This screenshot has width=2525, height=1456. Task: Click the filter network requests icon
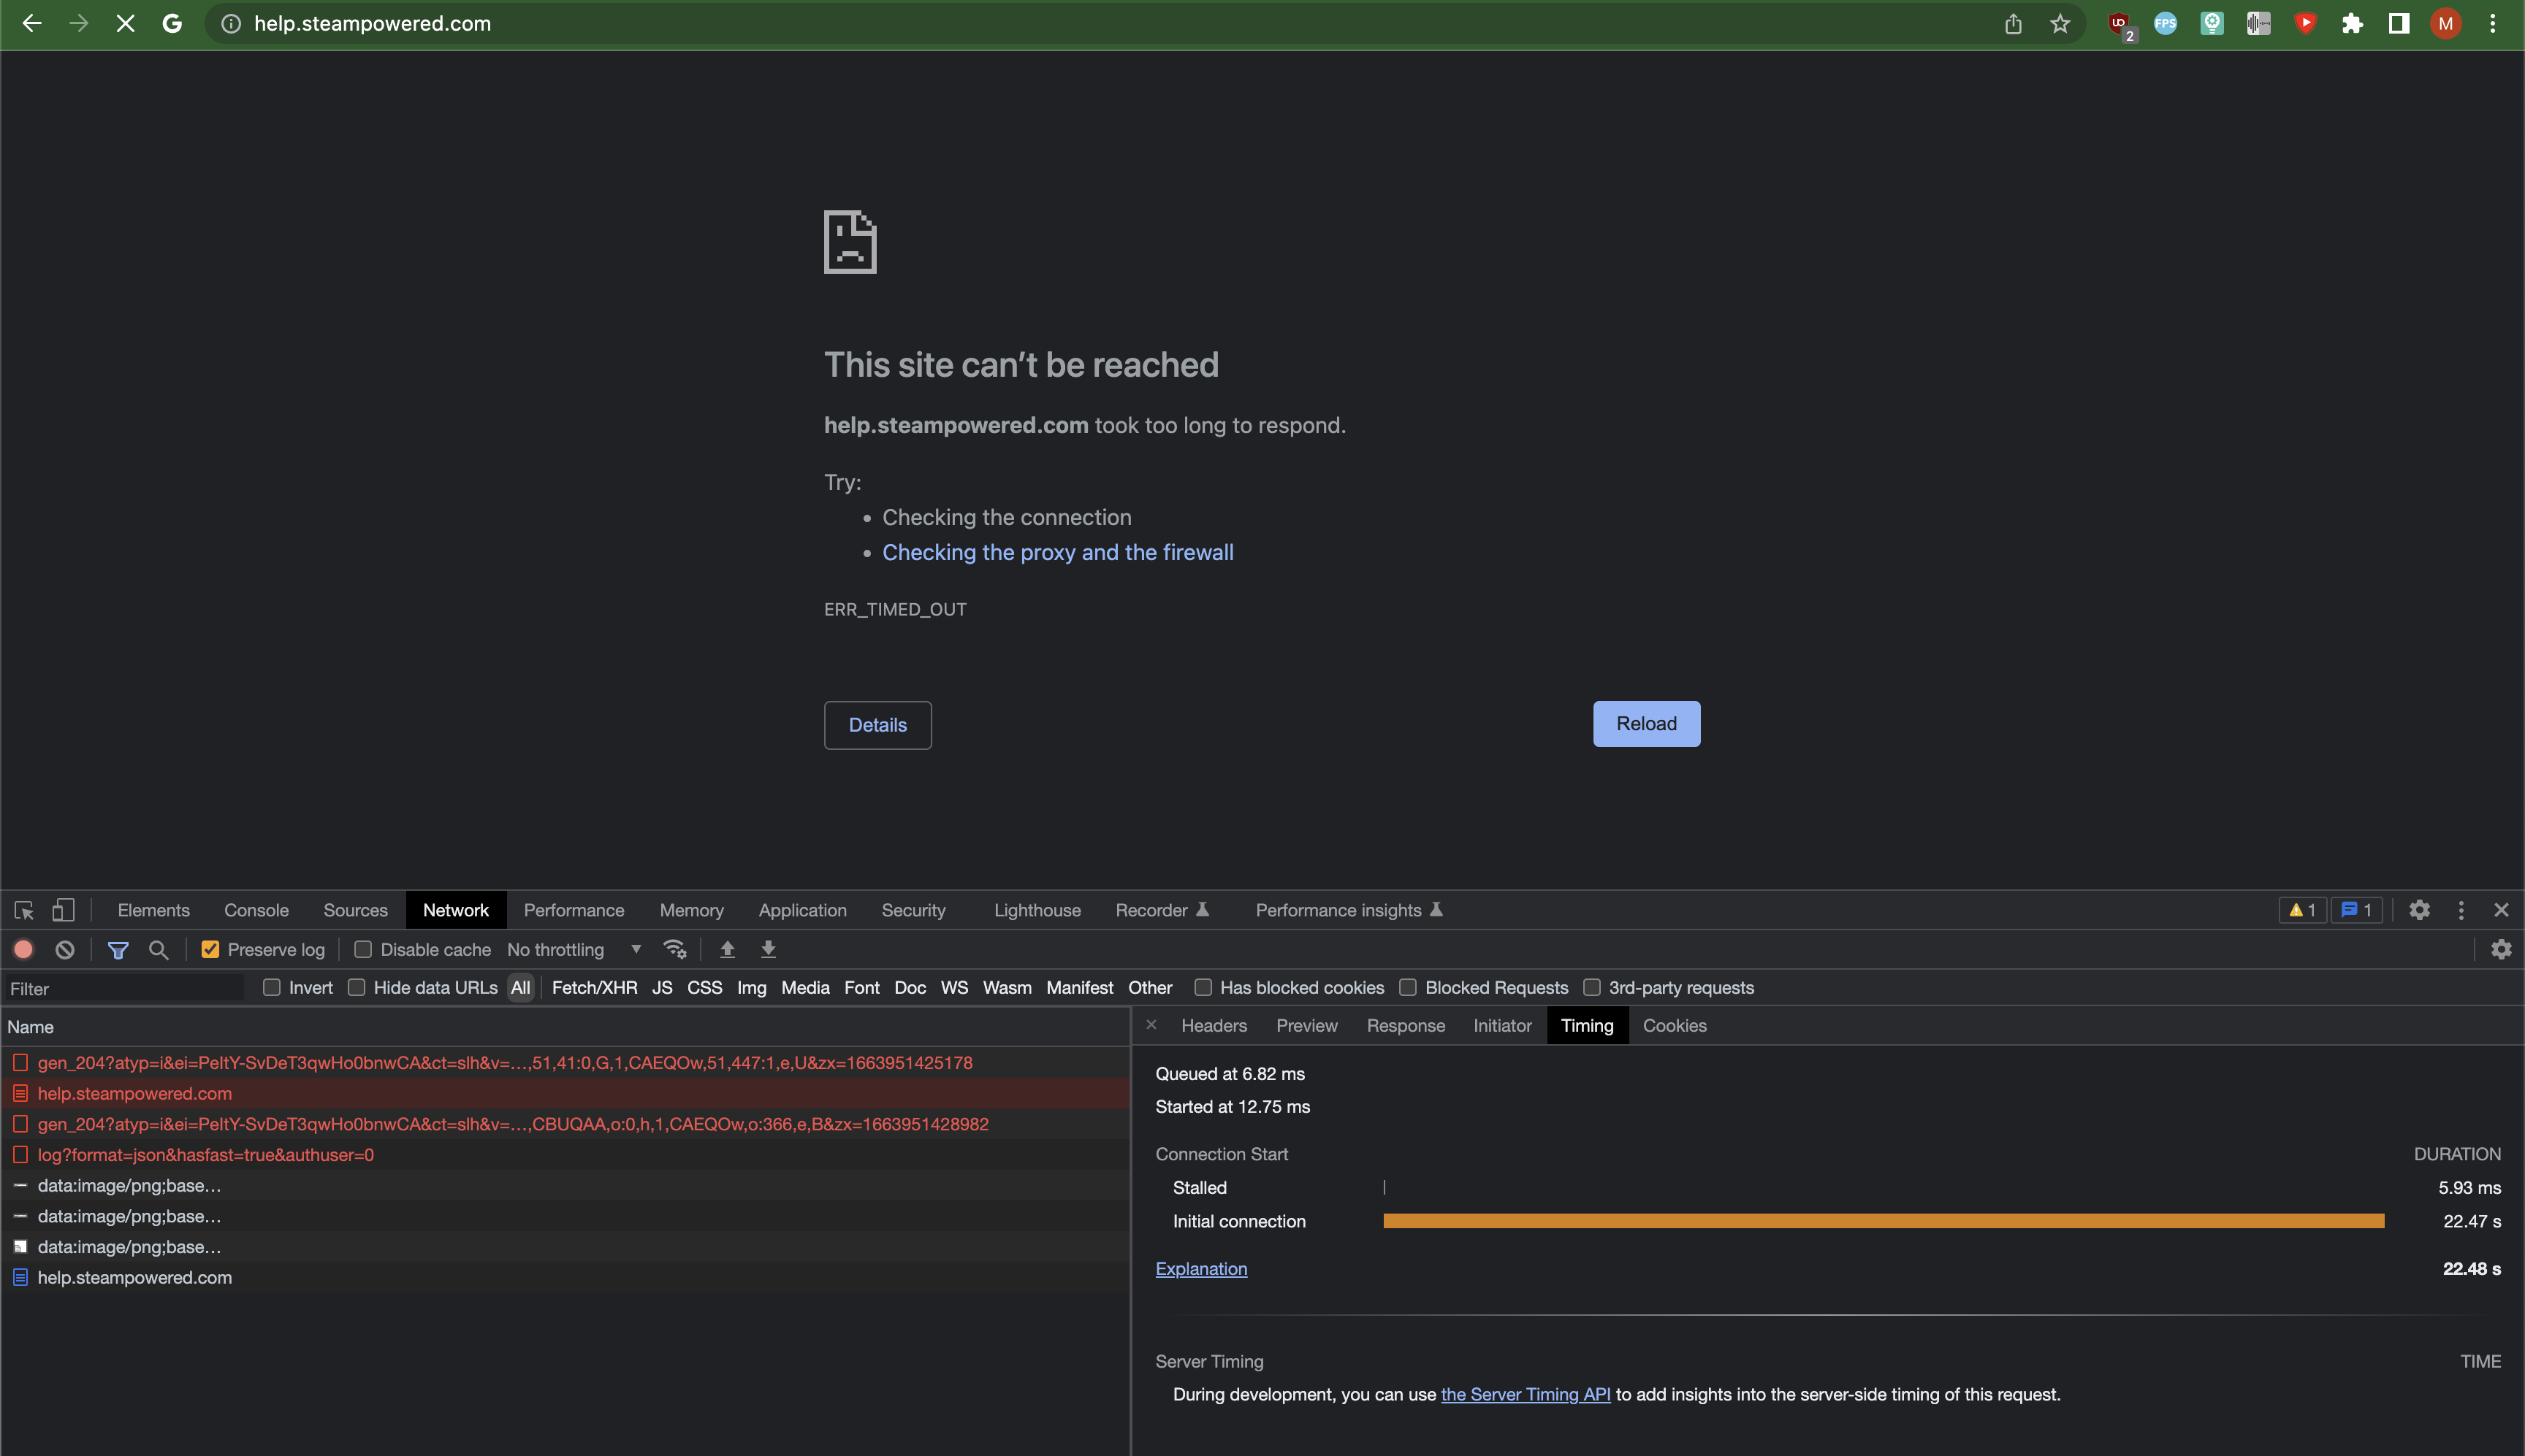[115, 948]
